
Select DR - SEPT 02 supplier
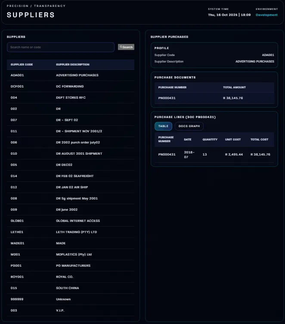pos(71,120)
